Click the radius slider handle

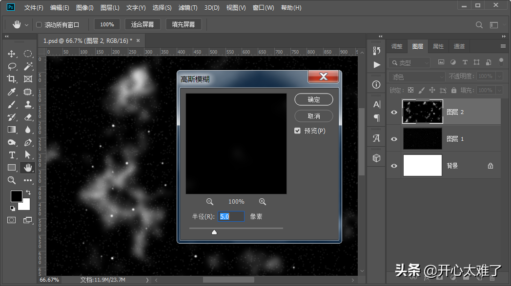214,232
